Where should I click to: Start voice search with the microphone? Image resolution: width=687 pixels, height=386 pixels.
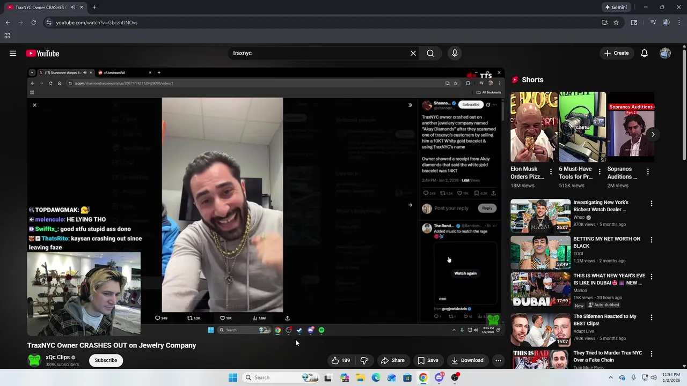tap(455, 53)
